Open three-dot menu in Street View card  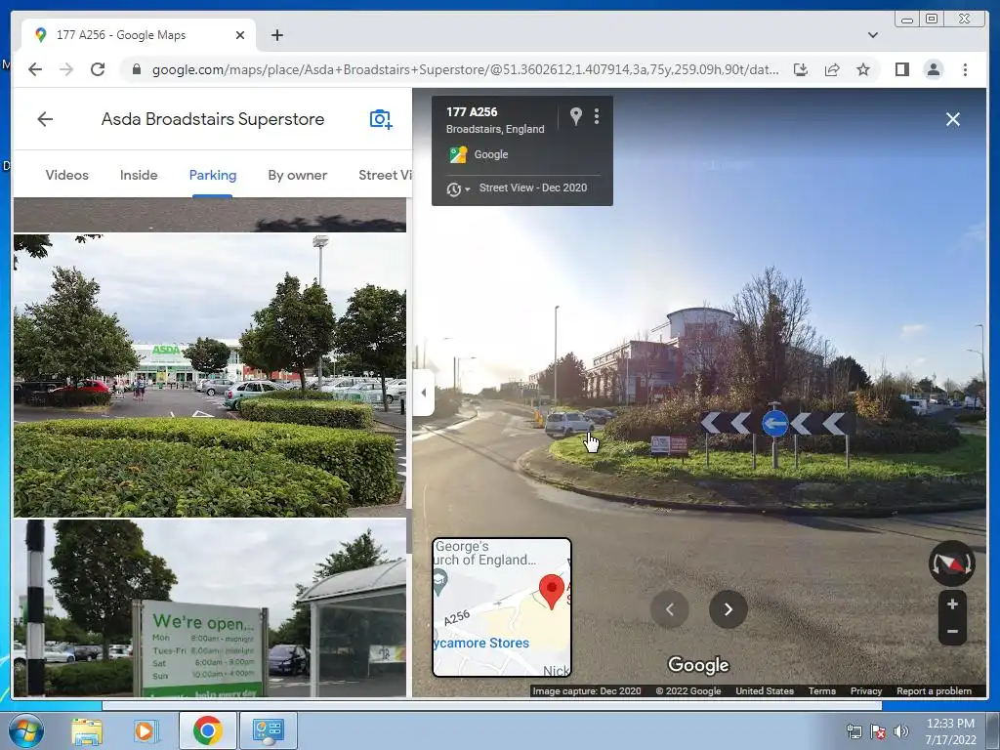pyautogui.click(x=597, y=116)
